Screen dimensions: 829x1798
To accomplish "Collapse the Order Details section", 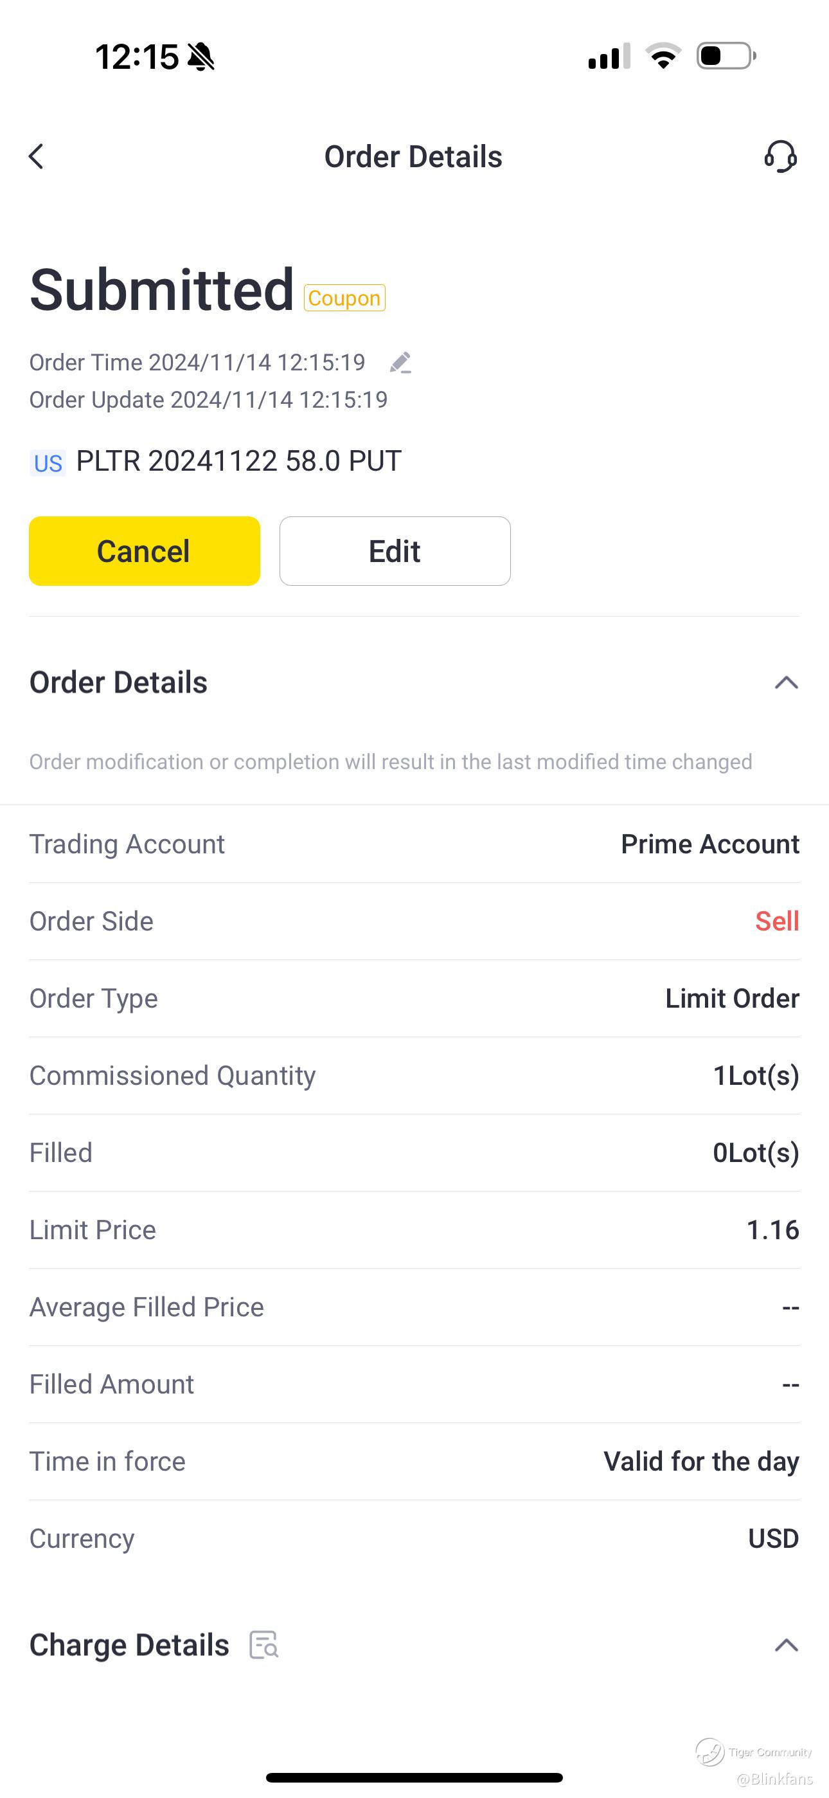I will (x=786, y=683).
